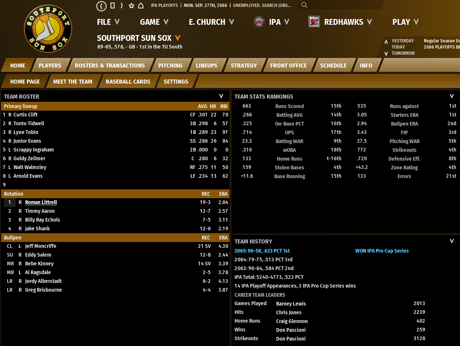Viewport: 460px width, 346px height.
Task: Open the Baseball Cards tab
Action: 128,82
